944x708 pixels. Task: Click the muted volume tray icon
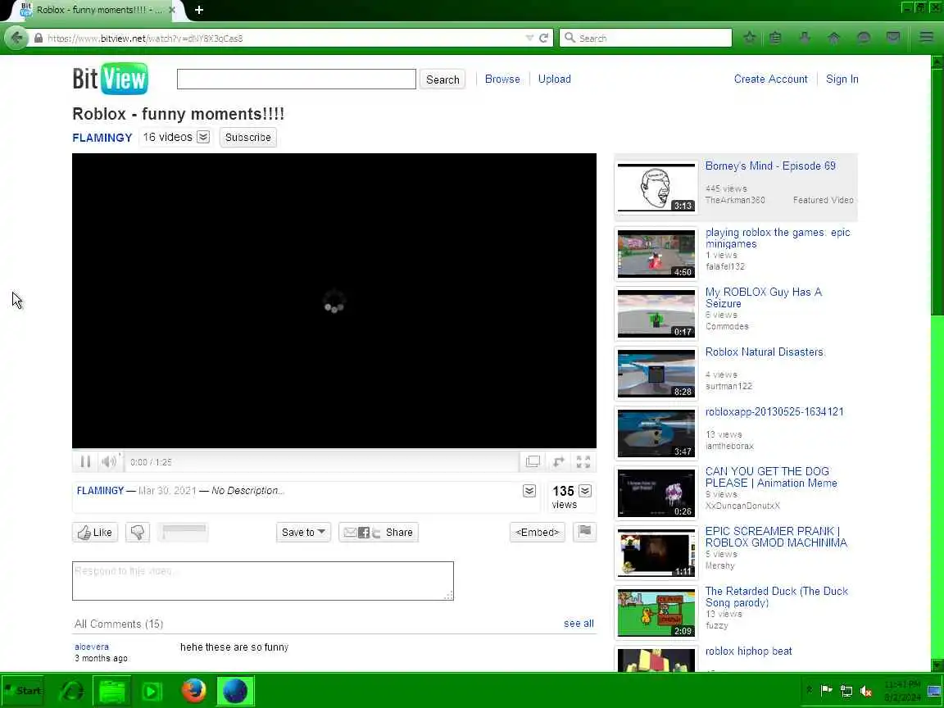pos(866,691)
